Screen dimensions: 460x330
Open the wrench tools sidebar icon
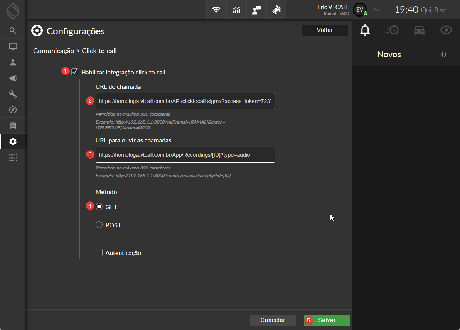pos(13,94)
